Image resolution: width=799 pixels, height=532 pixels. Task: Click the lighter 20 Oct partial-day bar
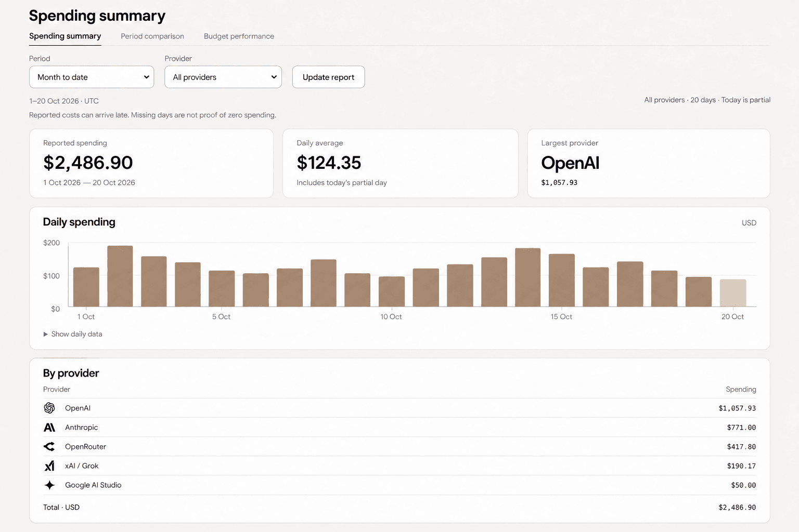coord(733,293)
